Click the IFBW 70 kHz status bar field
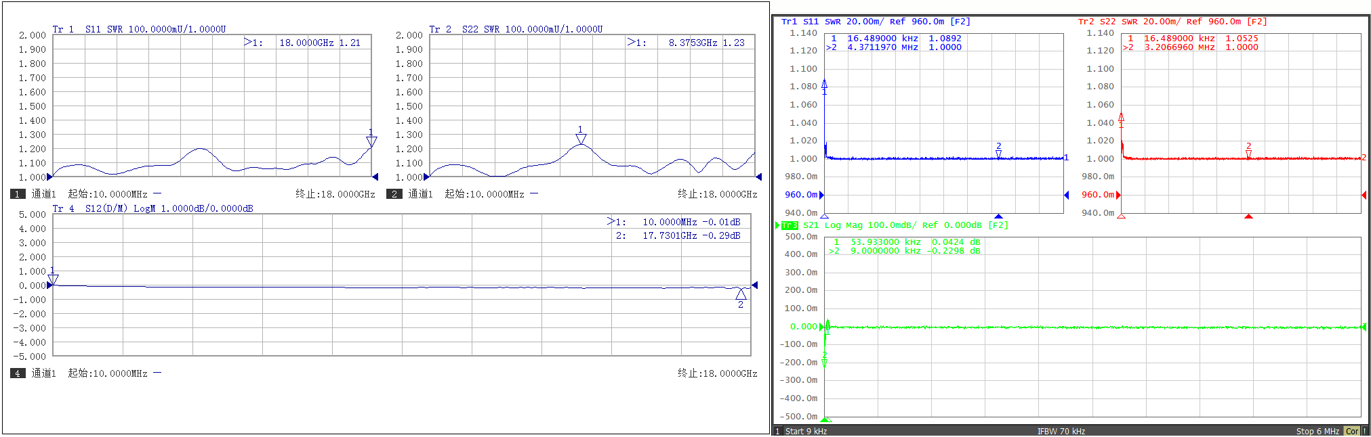This screenshot has height=437, width=1371. tap(1061, 431)
